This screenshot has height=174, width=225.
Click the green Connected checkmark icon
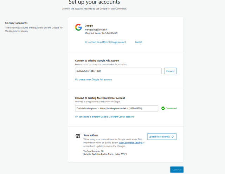pyautogui.click(x=163, y=108)
